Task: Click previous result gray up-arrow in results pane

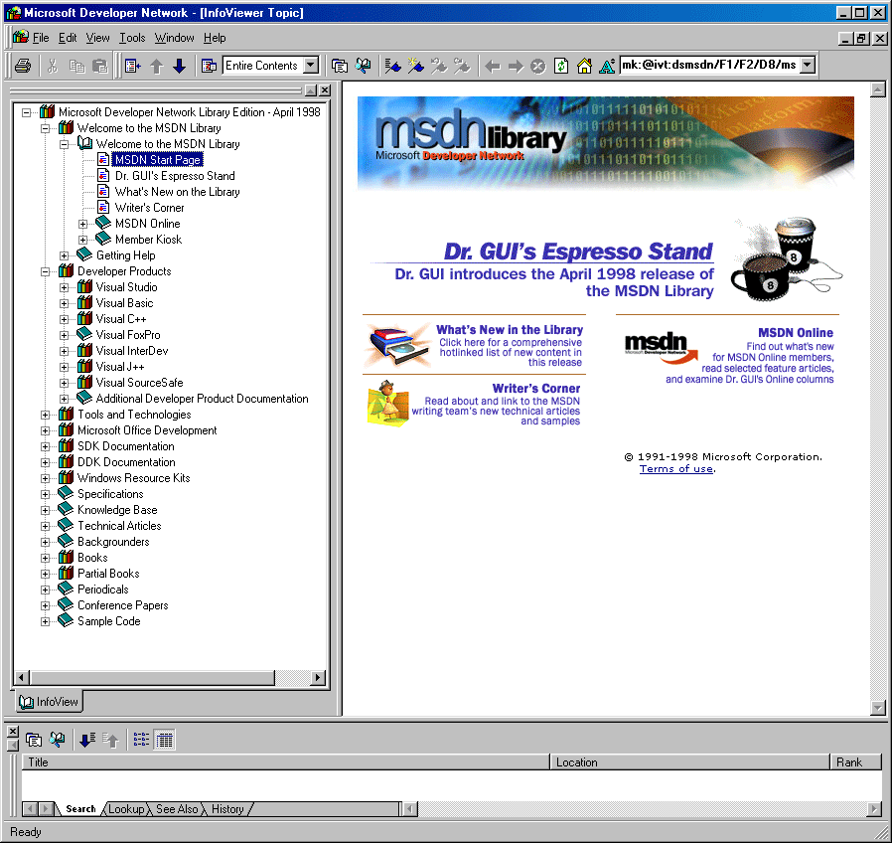Action: click(110, 740)
